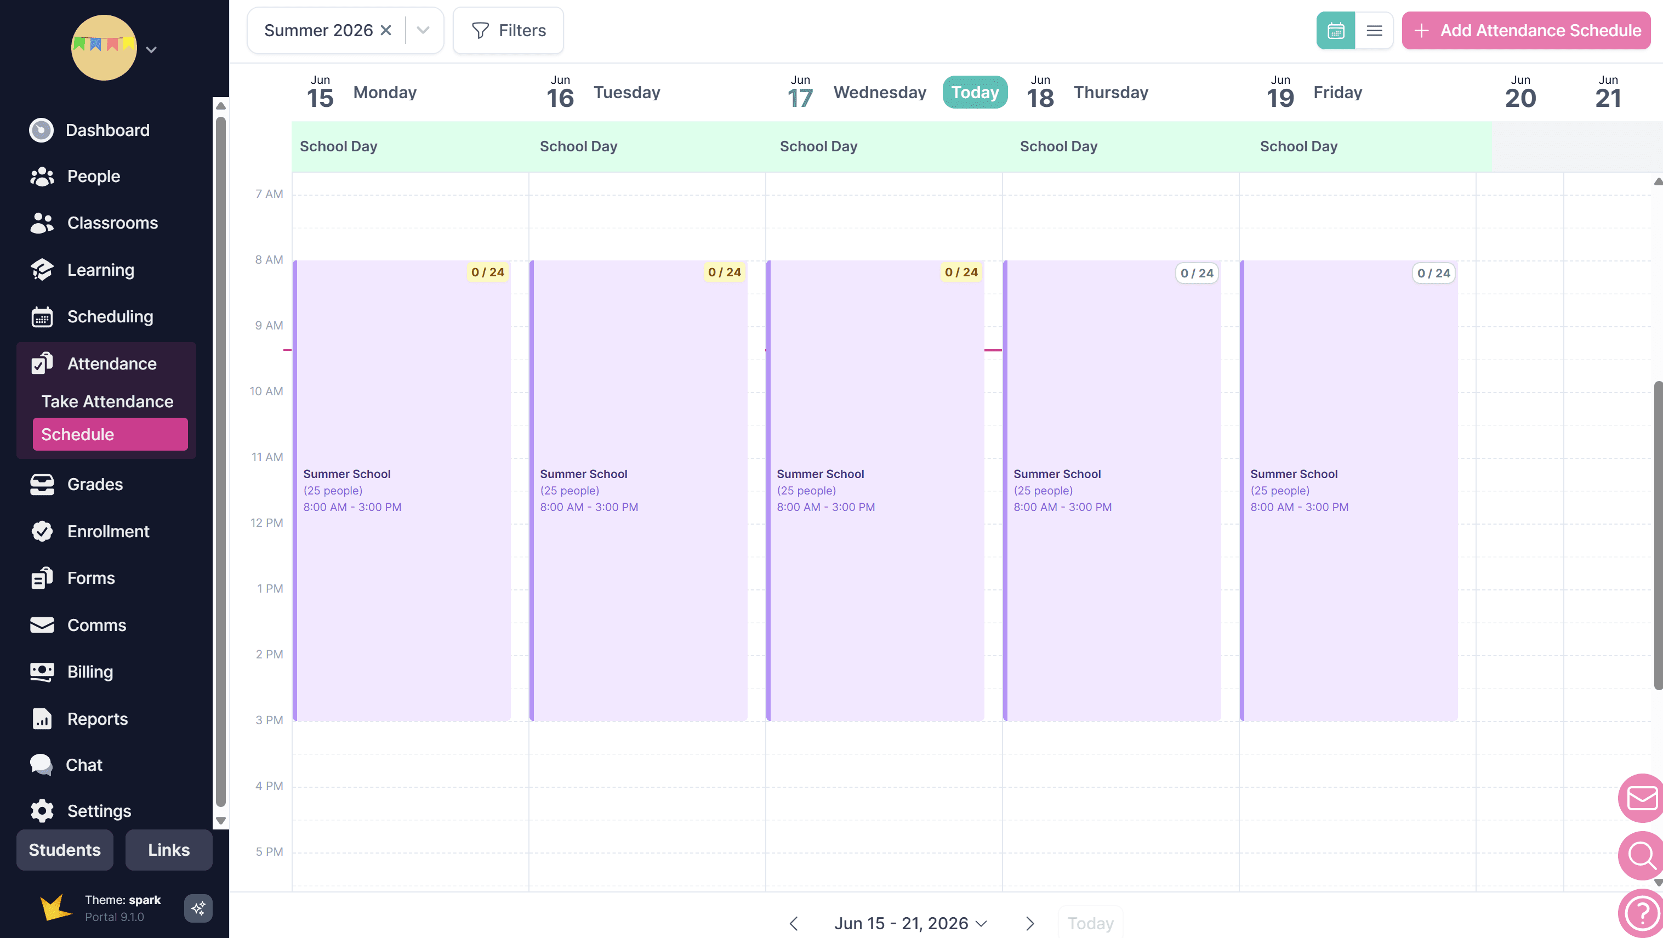The width and height of the screenshot is (1663, 938).
Task: Click the Billing icon
Action: point(42,672)
